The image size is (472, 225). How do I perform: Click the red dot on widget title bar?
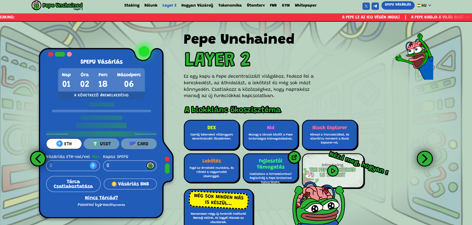(x=51, y=54)
